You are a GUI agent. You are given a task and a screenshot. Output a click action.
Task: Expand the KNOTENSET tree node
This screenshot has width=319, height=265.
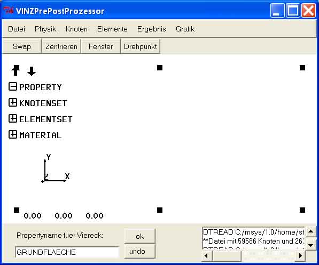pyautogui.click(x=13, y=102)
